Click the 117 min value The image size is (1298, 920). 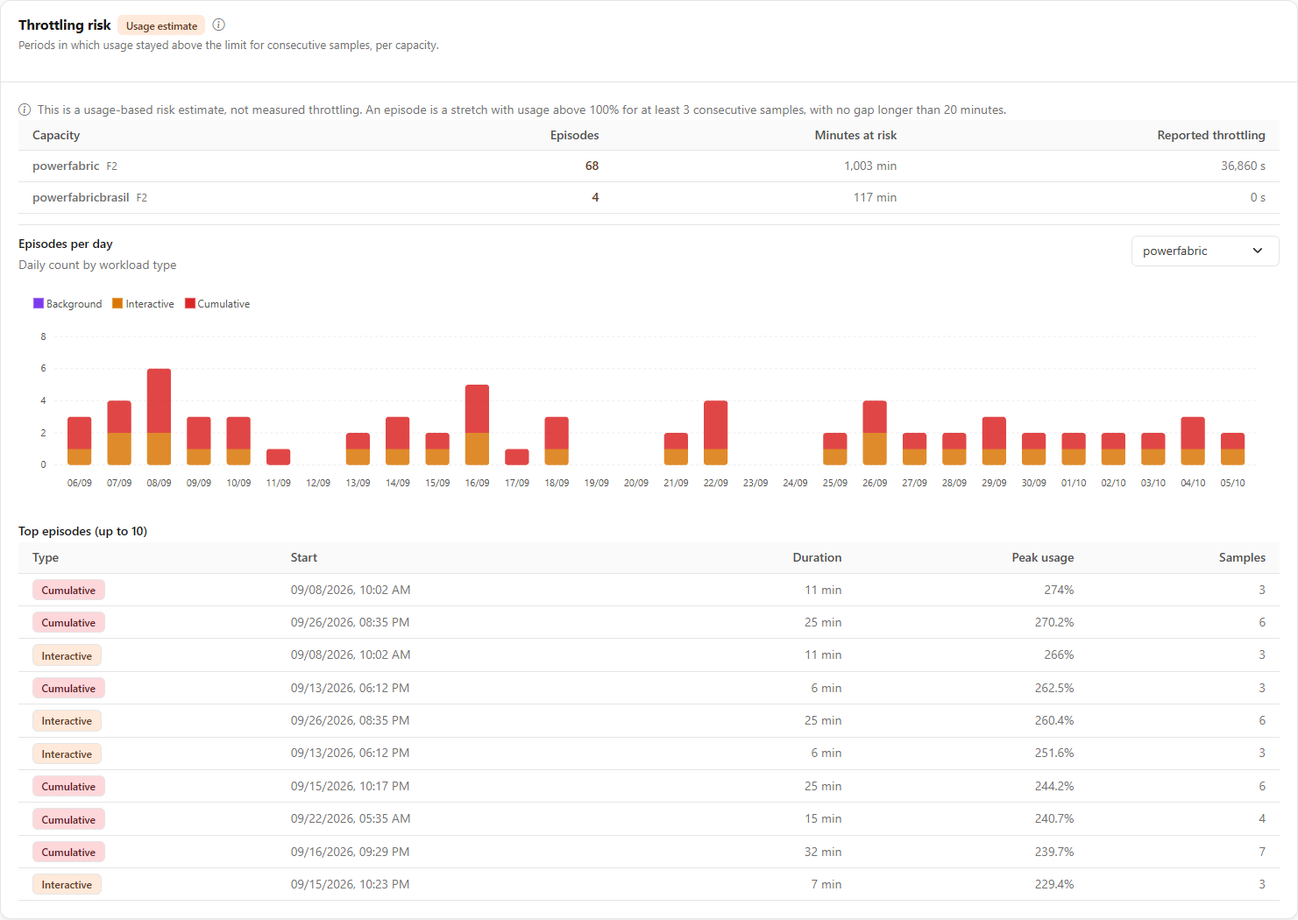pos(875,197)
